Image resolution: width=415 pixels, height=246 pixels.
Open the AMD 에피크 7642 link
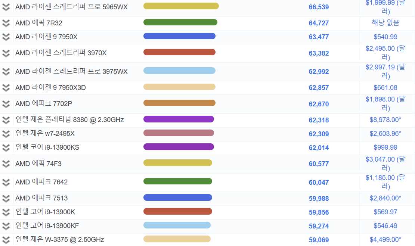pos(41,182)
